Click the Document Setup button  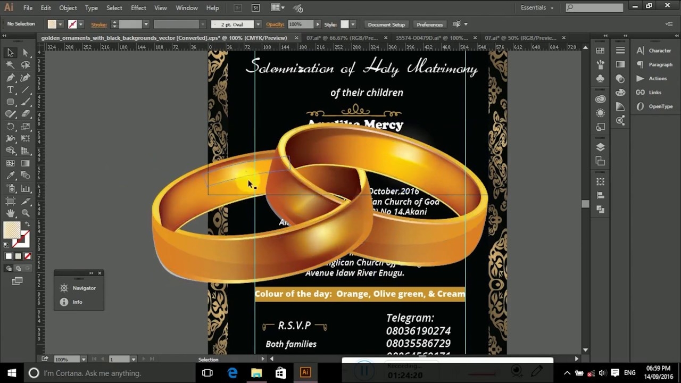pos(386,24)
